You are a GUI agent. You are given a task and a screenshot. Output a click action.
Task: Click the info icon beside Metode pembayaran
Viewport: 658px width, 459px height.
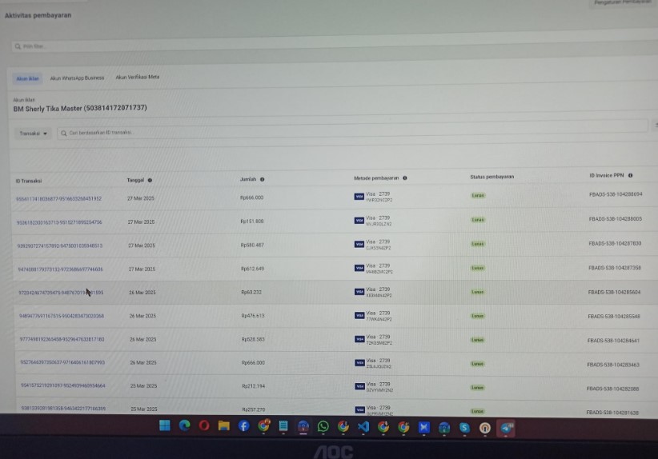pos(405,178)
